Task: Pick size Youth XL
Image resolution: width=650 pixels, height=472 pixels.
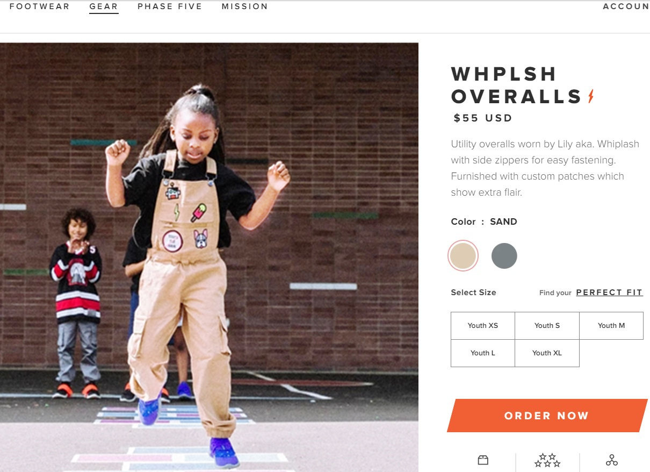Action: pos(547,353)
